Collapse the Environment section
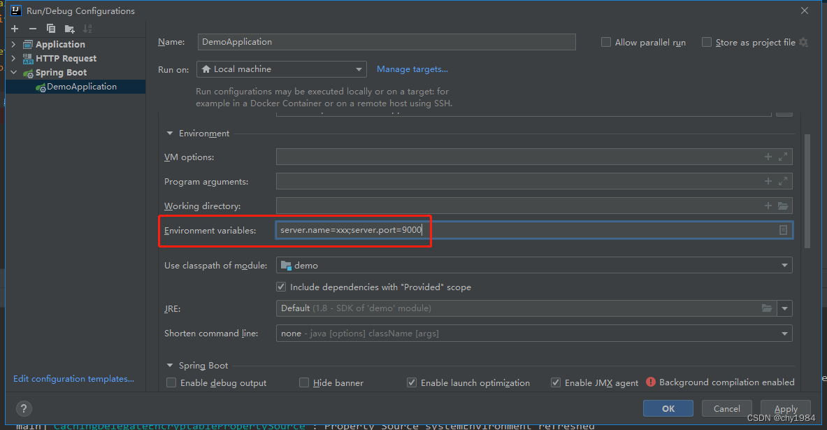Viewport: 827px width, 430px height. click(169, 133)
